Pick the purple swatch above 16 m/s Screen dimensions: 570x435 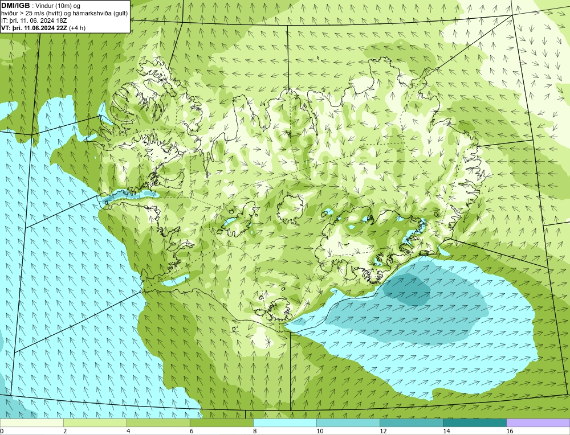click(x=538, y=423)
